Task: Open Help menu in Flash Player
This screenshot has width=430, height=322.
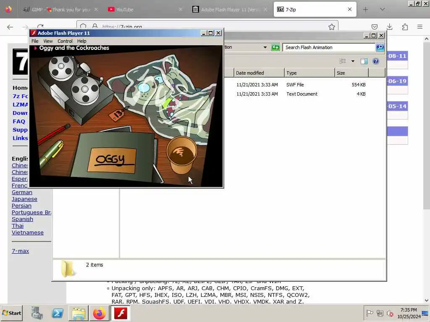Action: point(82,41)
